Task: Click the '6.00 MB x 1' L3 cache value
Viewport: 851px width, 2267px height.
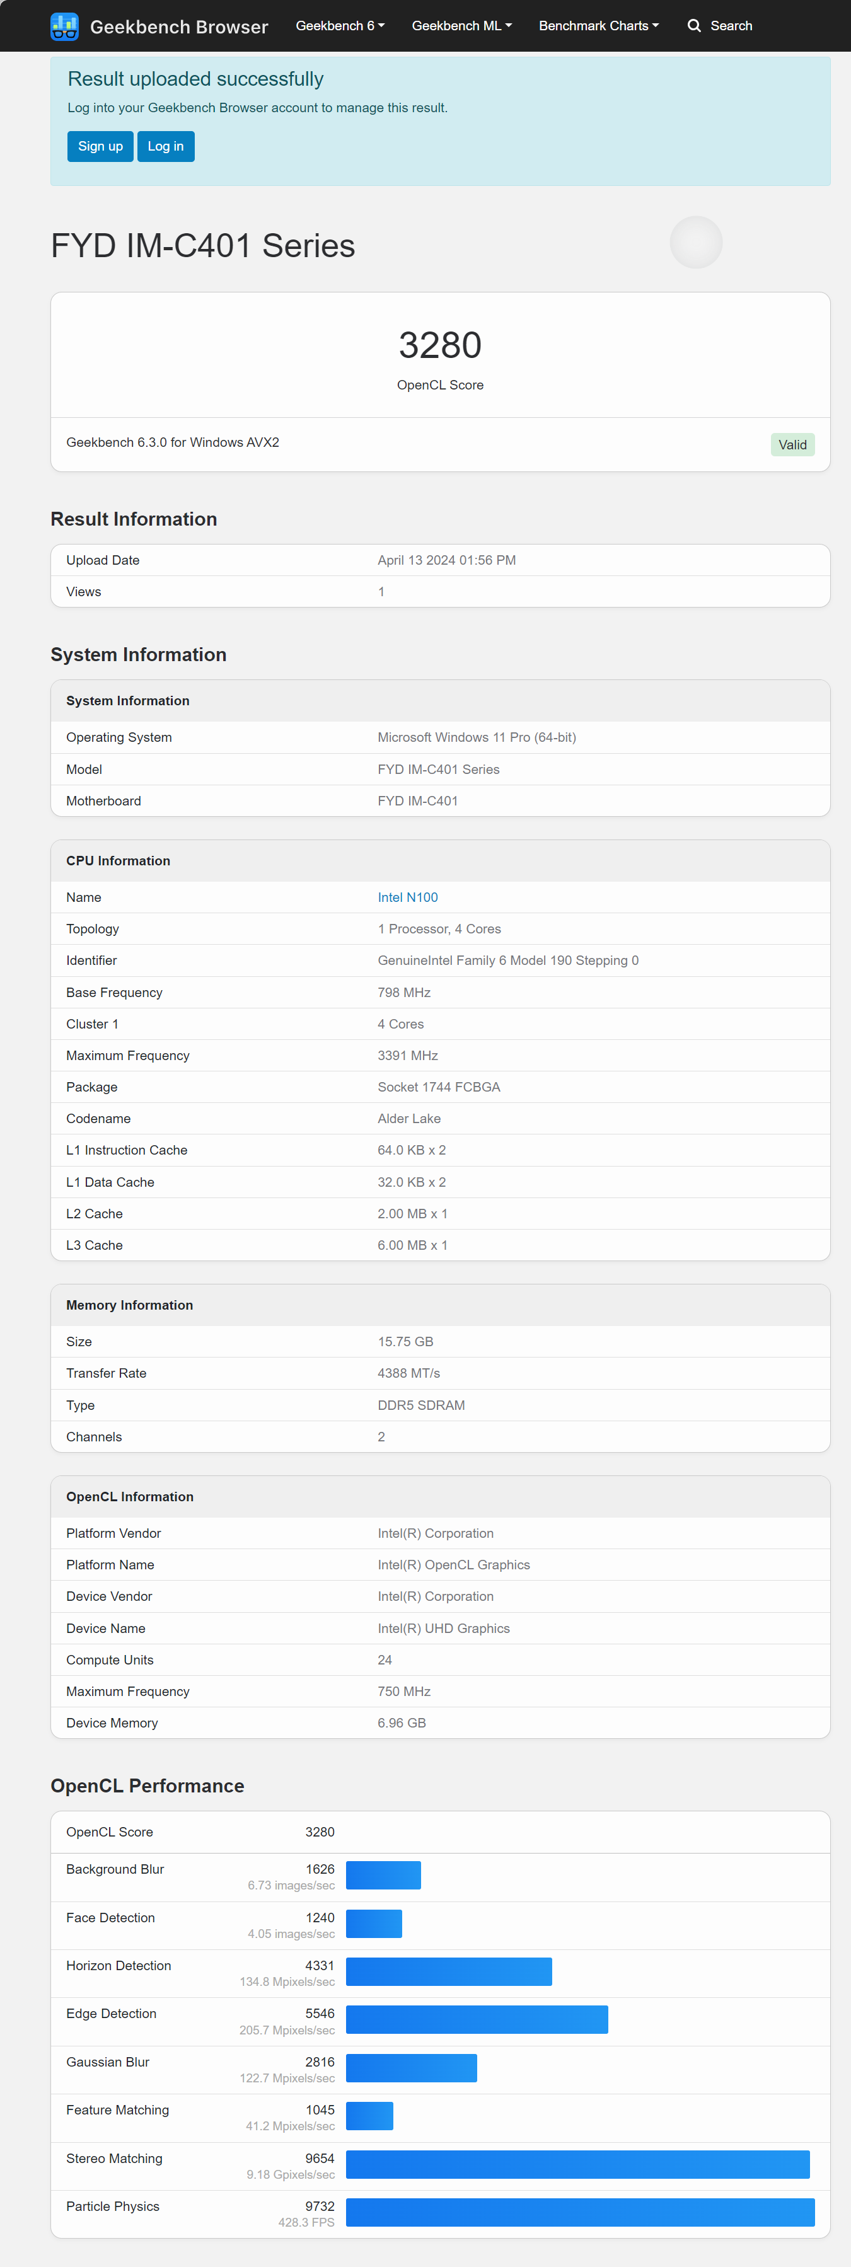Action: point(413,1244)
